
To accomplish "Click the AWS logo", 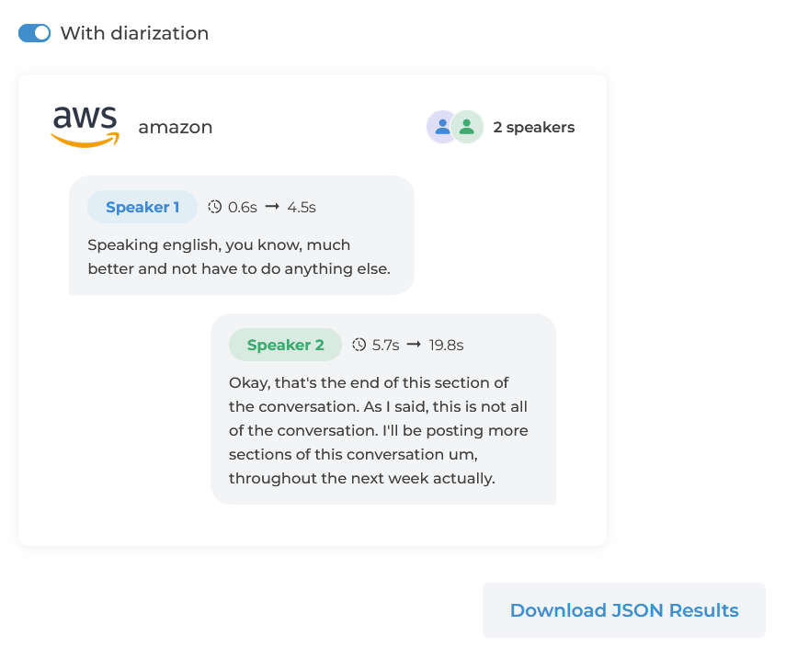I will (x=85, y=124).
